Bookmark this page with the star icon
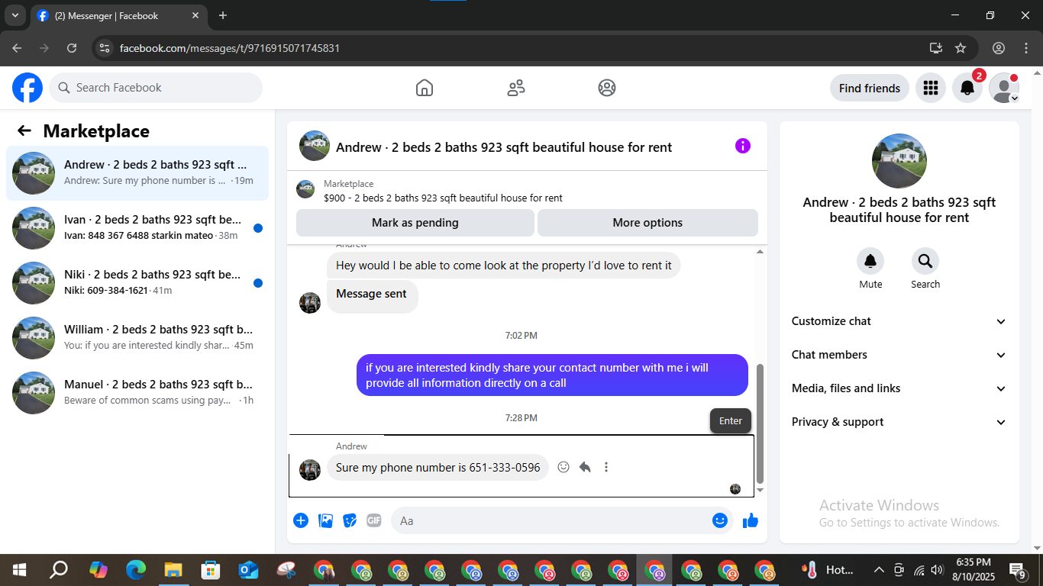The image size is (1043, 586). tap(961, 48)
